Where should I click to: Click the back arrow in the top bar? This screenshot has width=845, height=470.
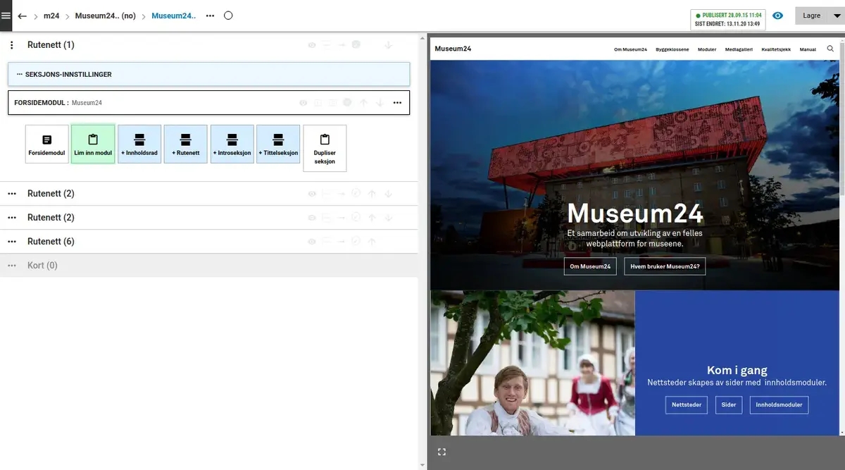[22, 16]
